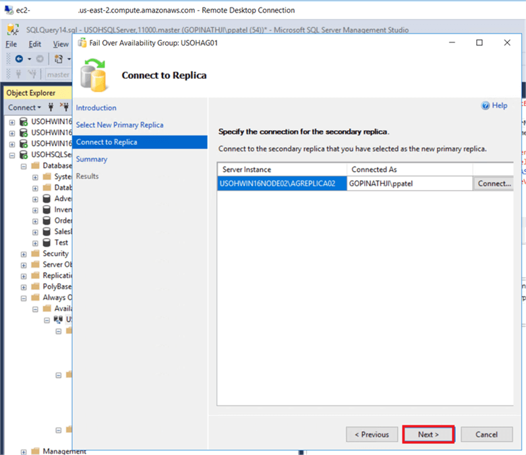Image resolution: width=526 pixels, height=455 pixels.
Task: Click the Help question mark icon
Action: pos(485,106)
